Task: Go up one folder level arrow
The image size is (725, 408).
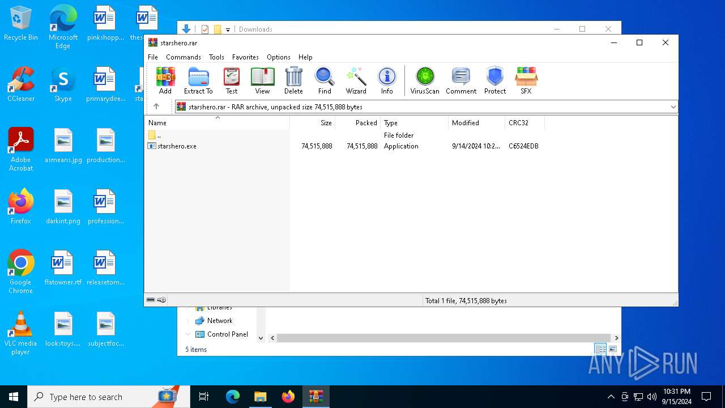Action: [156, 107]
